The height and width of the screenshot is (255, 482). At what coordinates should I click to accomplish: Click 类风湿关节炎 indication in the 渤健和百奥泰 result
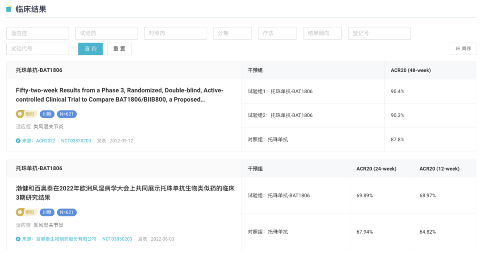coord(48,225)
